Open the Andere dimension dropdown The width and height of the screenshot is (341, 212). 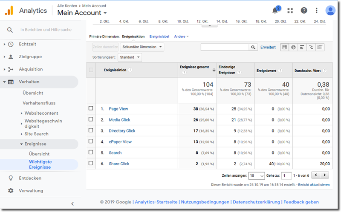pos(182,37)
